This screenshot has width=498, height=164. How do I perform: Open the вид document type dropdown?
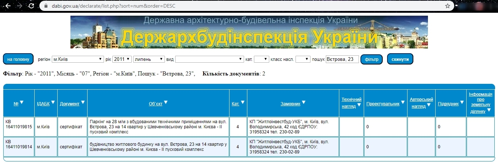[x=209, y=59]
